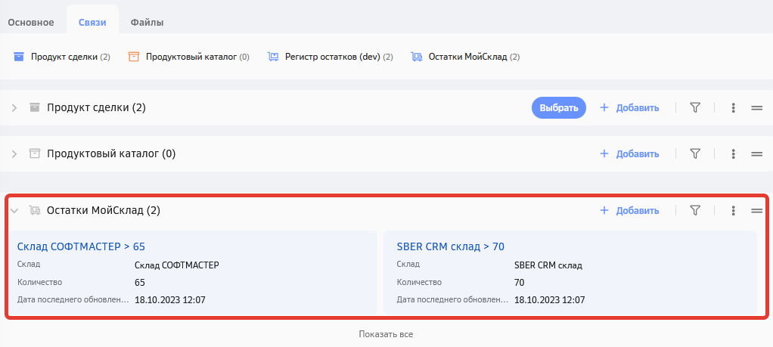The width and height of the screenshot is (773, 347).
Task: Click drag handle icon of Остатки МойСклад
Action: [756, 211]
